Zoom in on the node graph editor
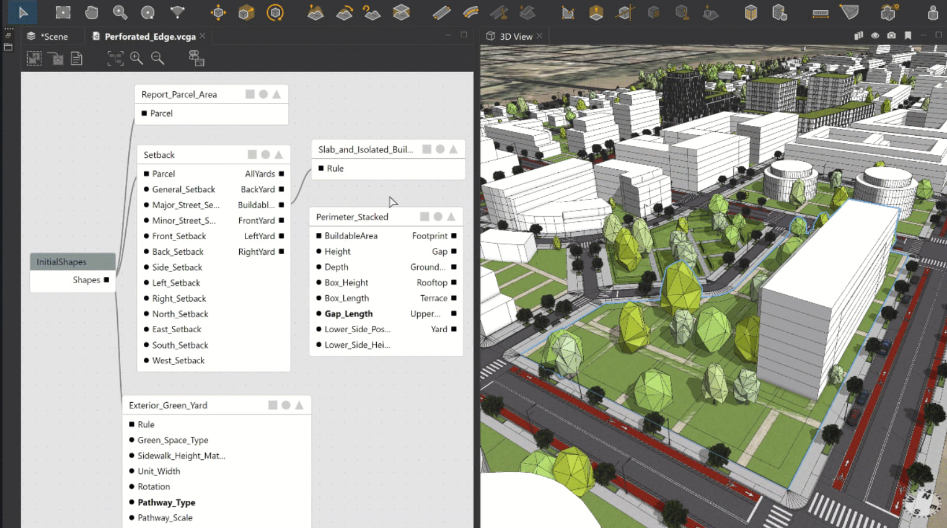Image resolution: width=947 pixels, height=528 pixels. click(x=136, y=58)
